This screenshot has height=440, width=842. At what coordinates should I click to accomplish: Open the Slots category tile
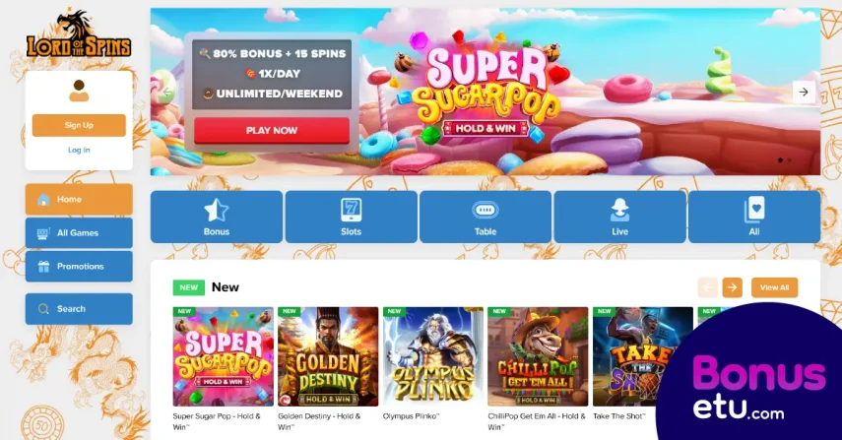point(352,217)
